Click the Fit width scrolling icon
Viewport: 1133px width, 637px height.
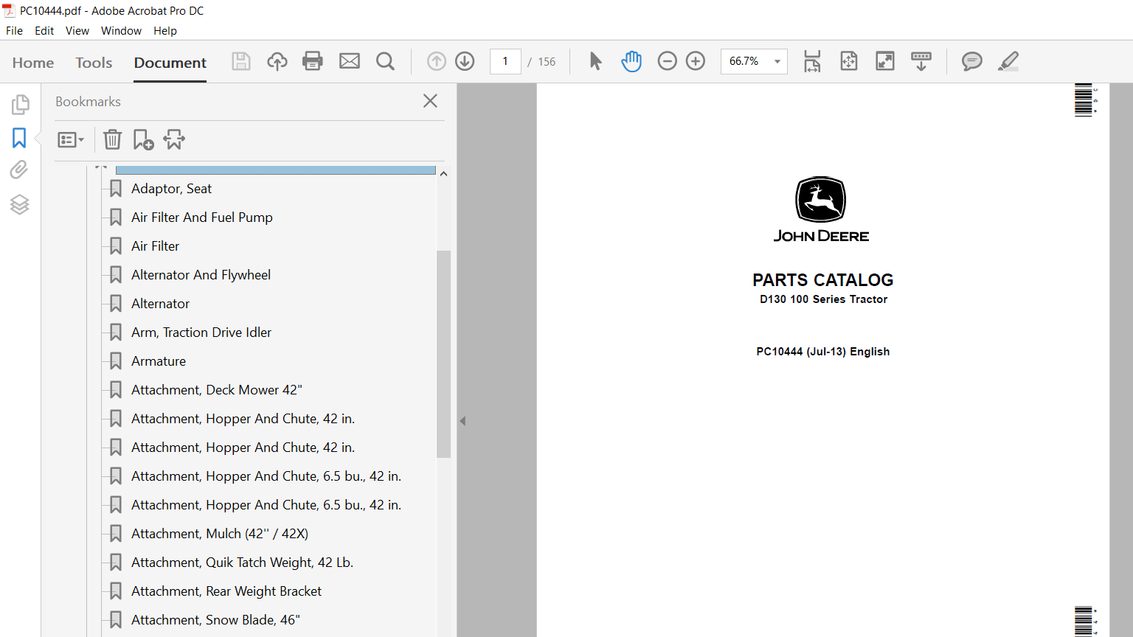(812, 61)
